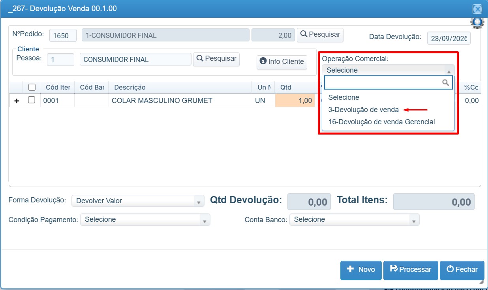The width and height of the screenshot is (488, 290).
Task: Click the Data Devolução date field
Action: 449,38
